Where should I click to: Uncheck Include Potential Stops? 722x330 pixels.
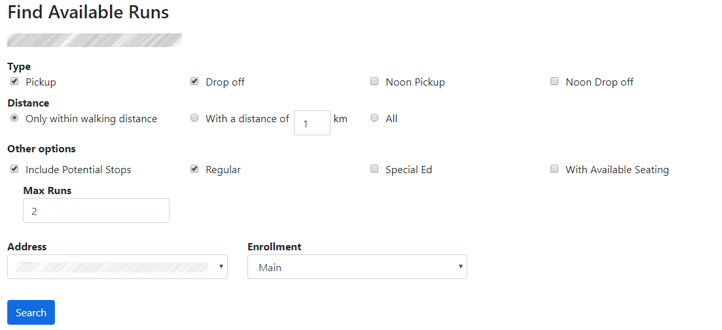[x=14, y=169]
